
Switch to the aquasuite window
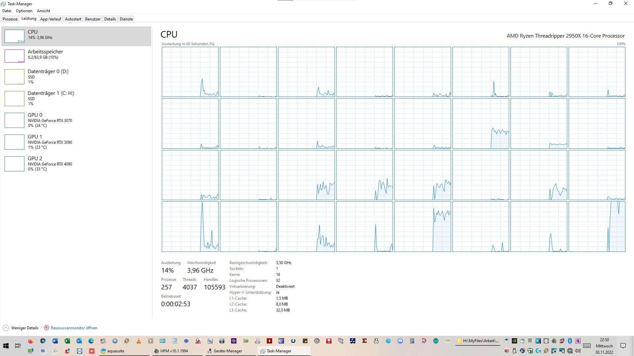pos(124,351)
